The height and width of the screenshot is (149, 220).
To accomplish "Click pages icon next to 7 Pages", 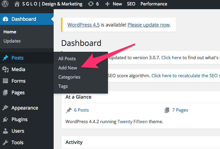I will [x=167, y=110].
